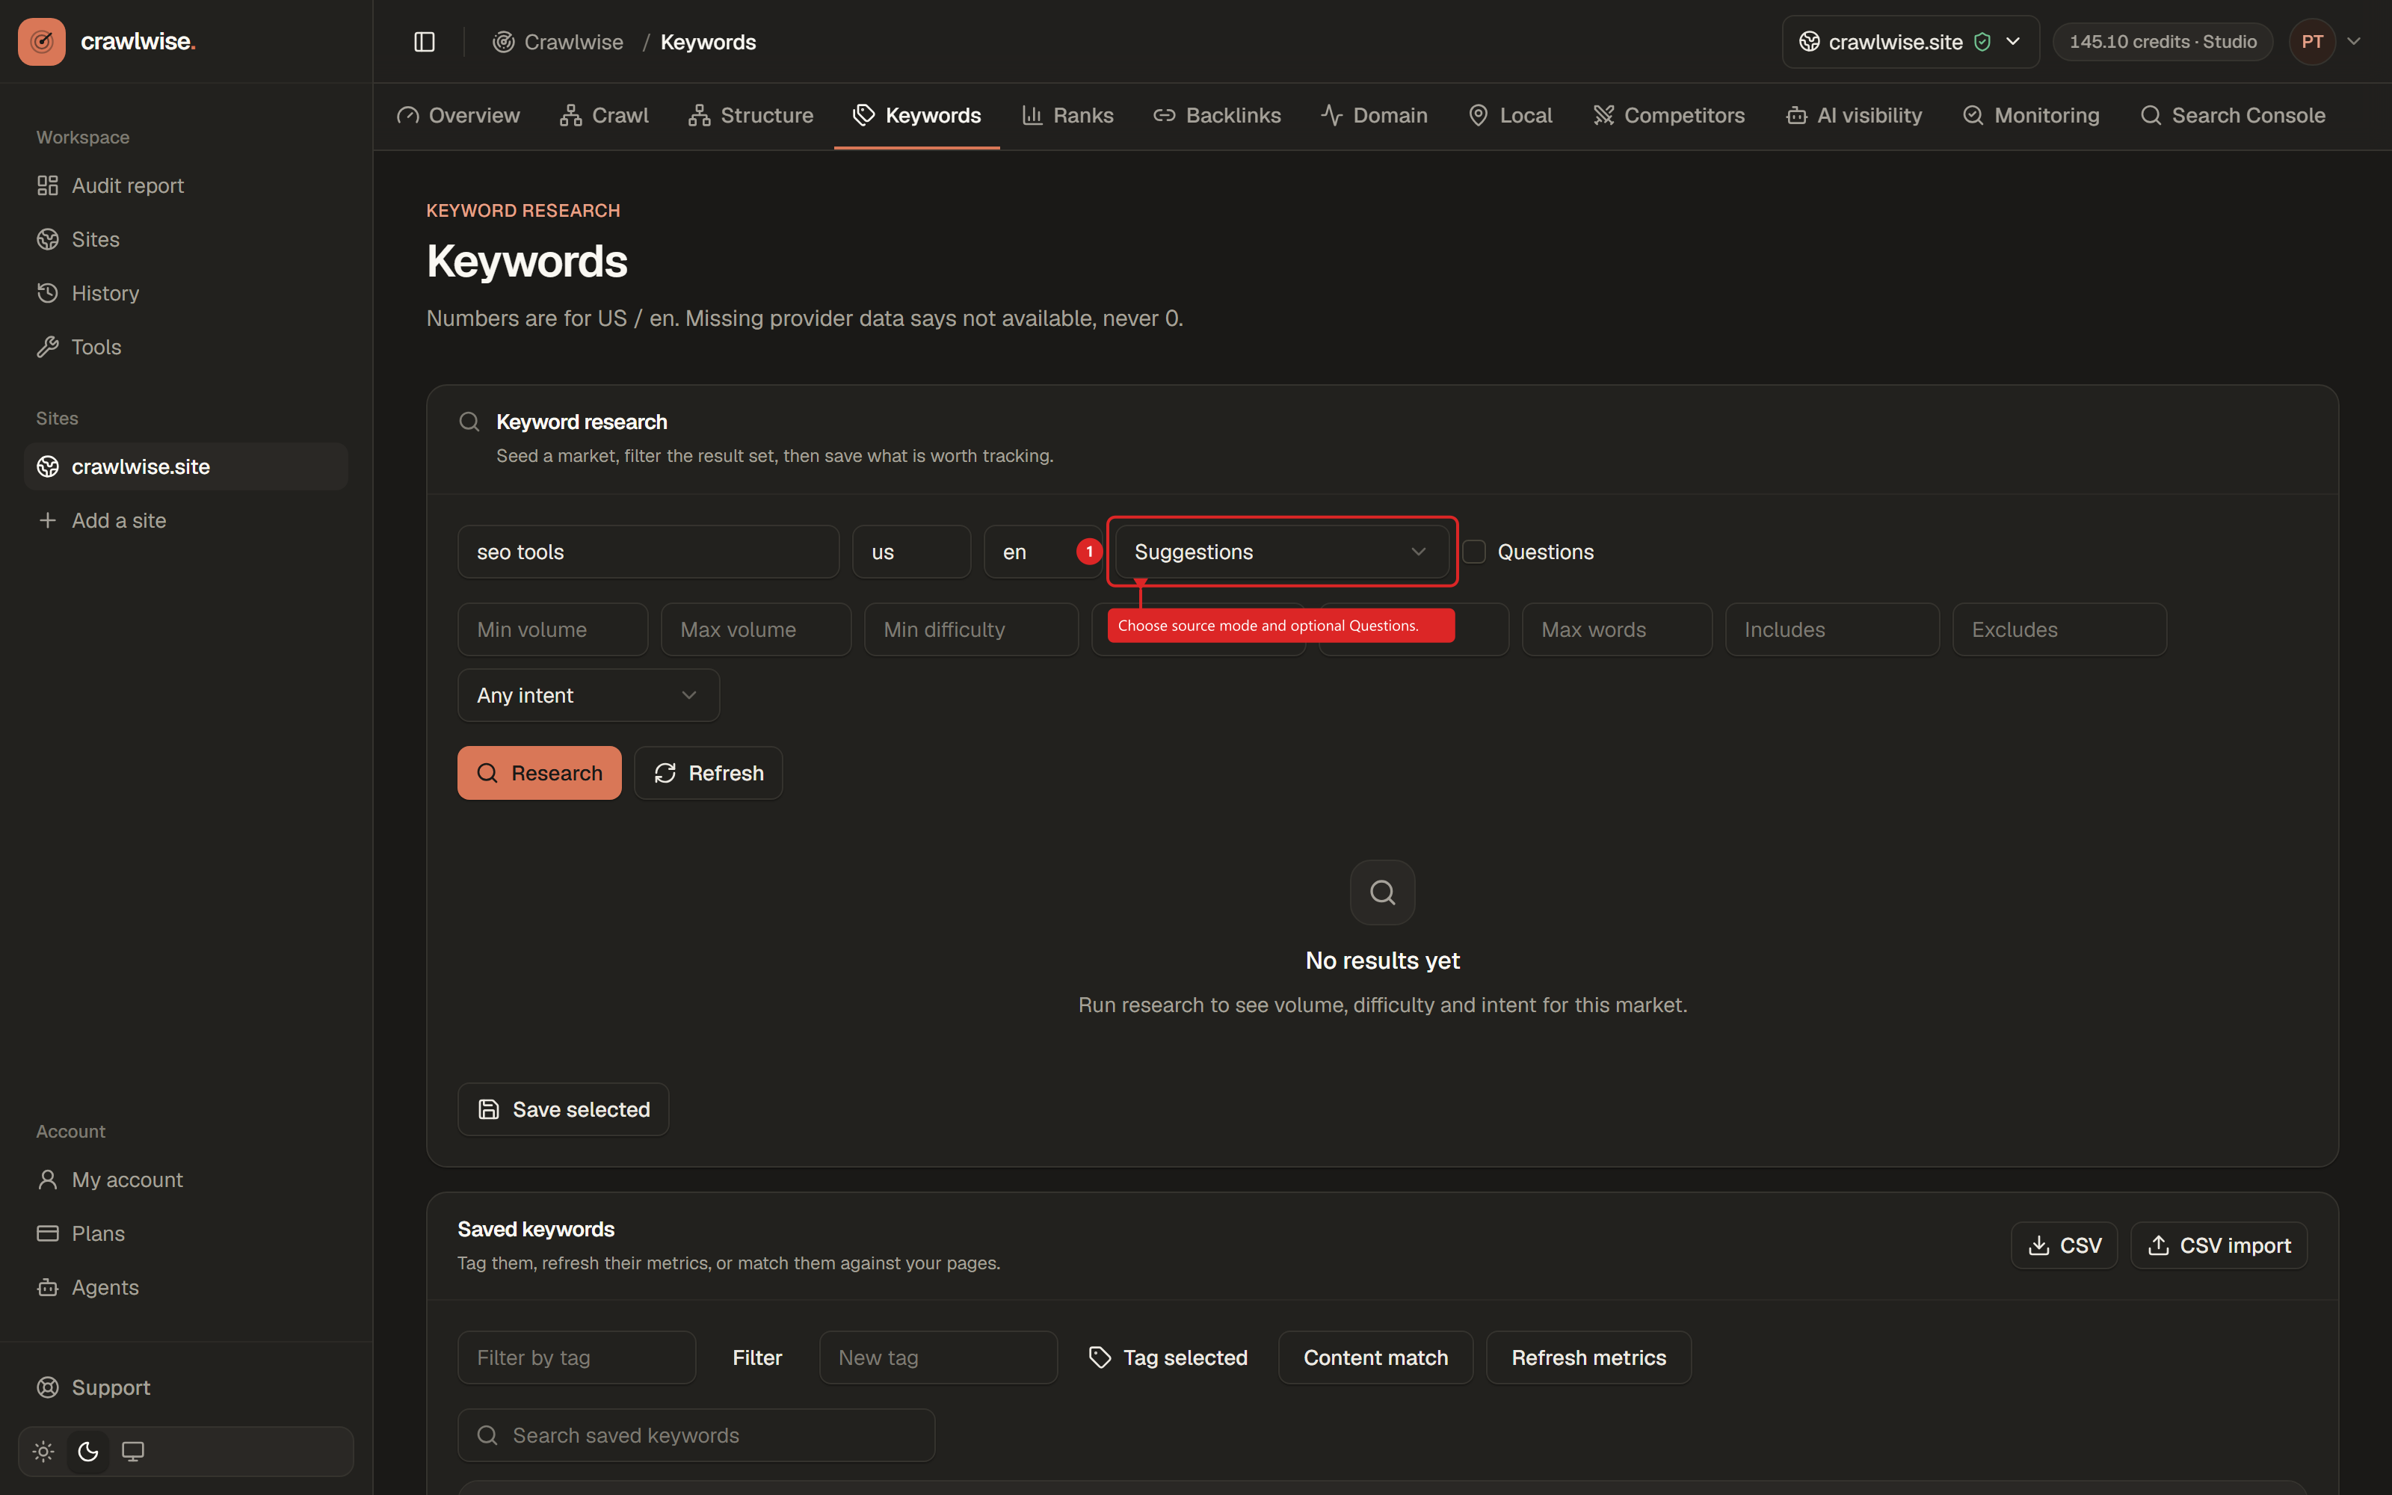The width and height of the screenshot is (2392, 1495).
Task: Click the New tag field
Action: pyautogui.click(x=938, y=1357)
